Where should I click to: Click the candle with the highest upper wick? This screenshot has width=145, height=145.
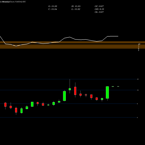point(70,89)
